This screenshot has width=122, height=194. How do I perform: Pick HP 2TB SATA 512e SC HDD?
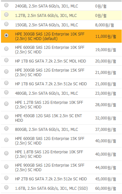point(6,178)
